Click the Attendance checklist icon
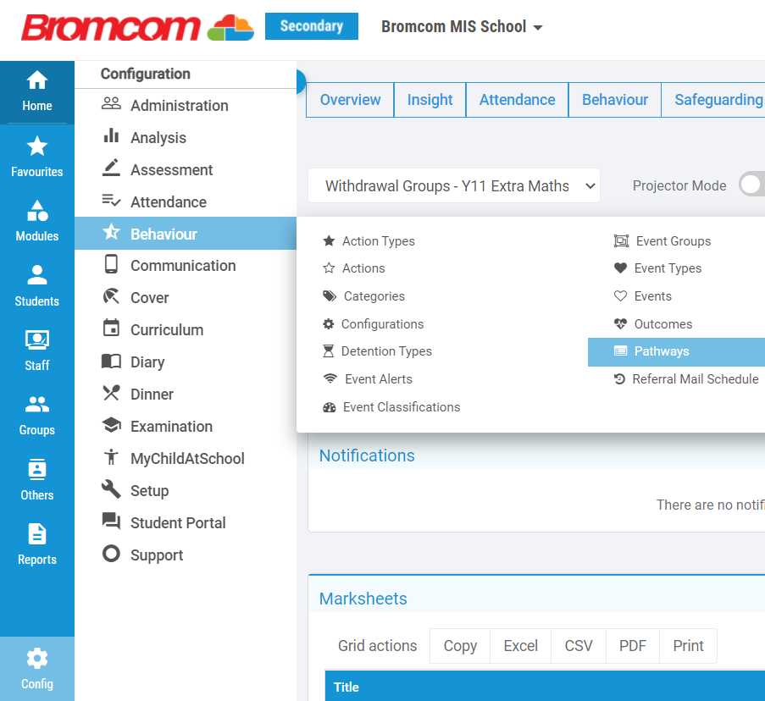The height and width of the screenshot is (701, 765). point(111,200)
